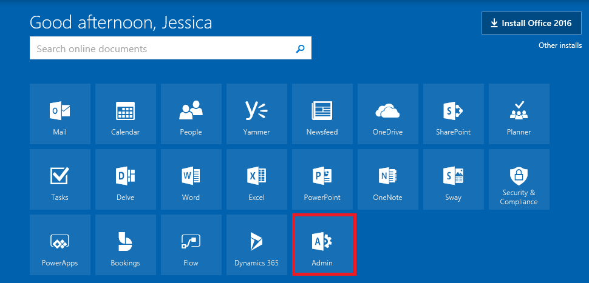Launch PowerPoint from the tiles

322,179
